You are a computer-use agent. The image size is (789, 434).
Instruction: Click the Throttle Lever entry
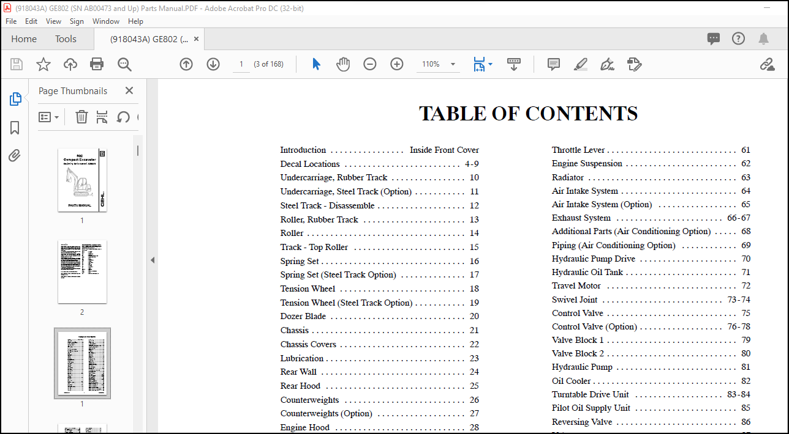click(651, 150)
